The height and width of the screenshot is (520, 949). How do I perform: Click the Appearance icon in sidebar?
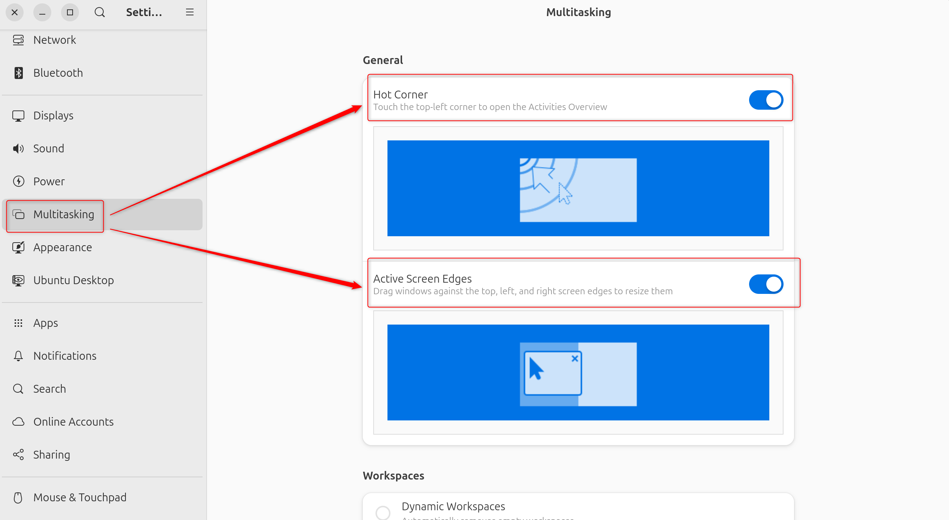click(x=19, y=247)
